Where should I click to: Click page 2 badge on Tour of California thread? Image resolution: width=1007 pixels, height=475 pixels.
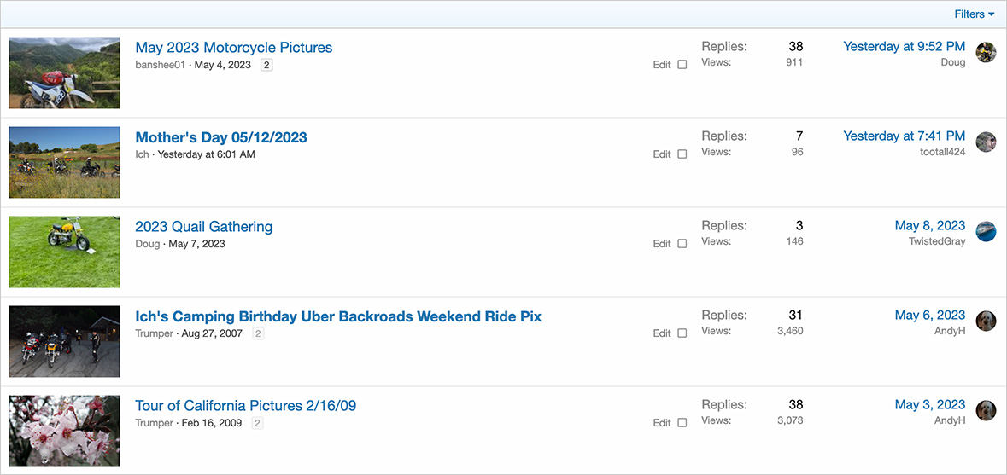click(x=257, y=423)
